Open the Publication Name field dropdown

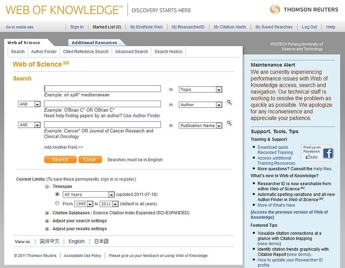[x=200, y=126]
